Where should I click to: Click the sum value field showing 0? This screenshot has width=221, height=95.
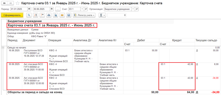click(117, 15)
